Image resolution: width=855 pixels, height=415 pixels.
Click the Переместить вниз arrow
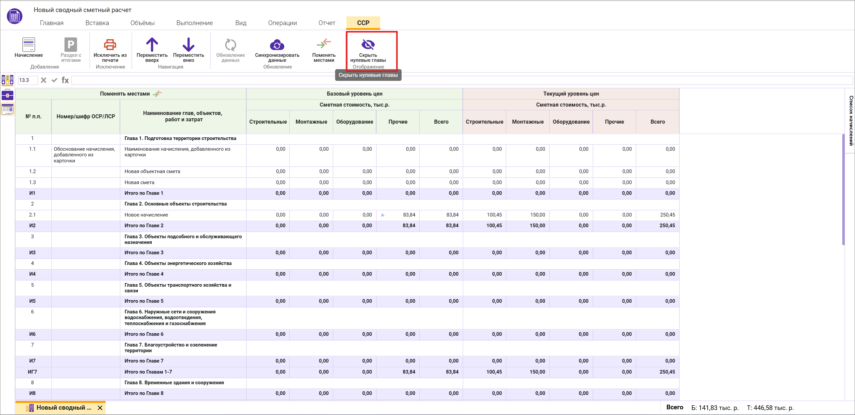click(x=188, y=45)
